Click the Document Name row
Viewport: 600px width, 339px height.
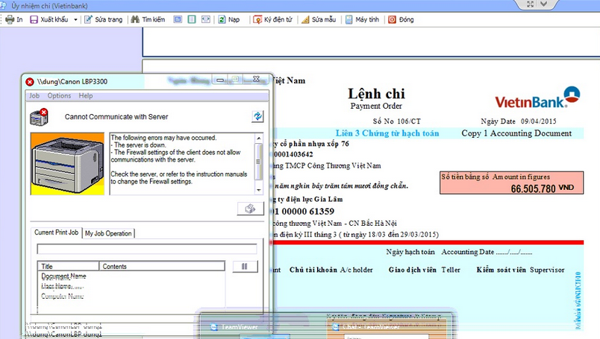click(63, 276)
